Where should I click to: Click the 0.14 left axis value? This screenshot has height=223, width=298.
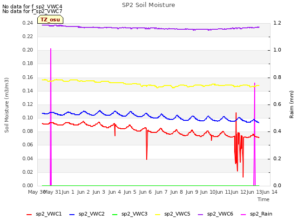(x=27, y=91)
